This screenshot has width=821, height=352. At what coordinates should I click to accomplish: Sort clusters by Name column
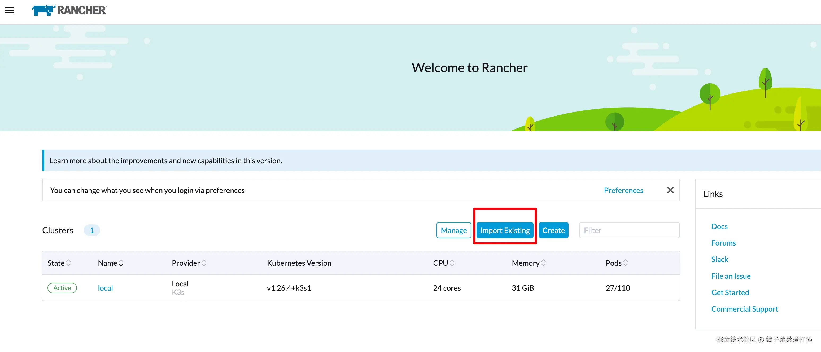(x=110, y=263)
